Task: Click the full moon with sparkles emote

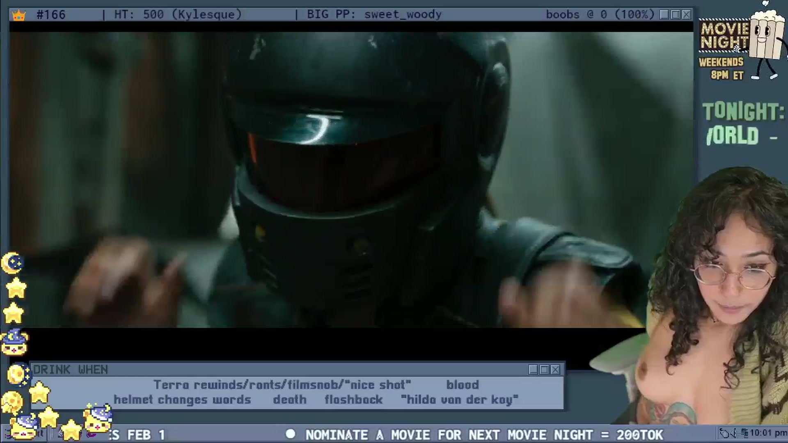Action: click(19, 374)
